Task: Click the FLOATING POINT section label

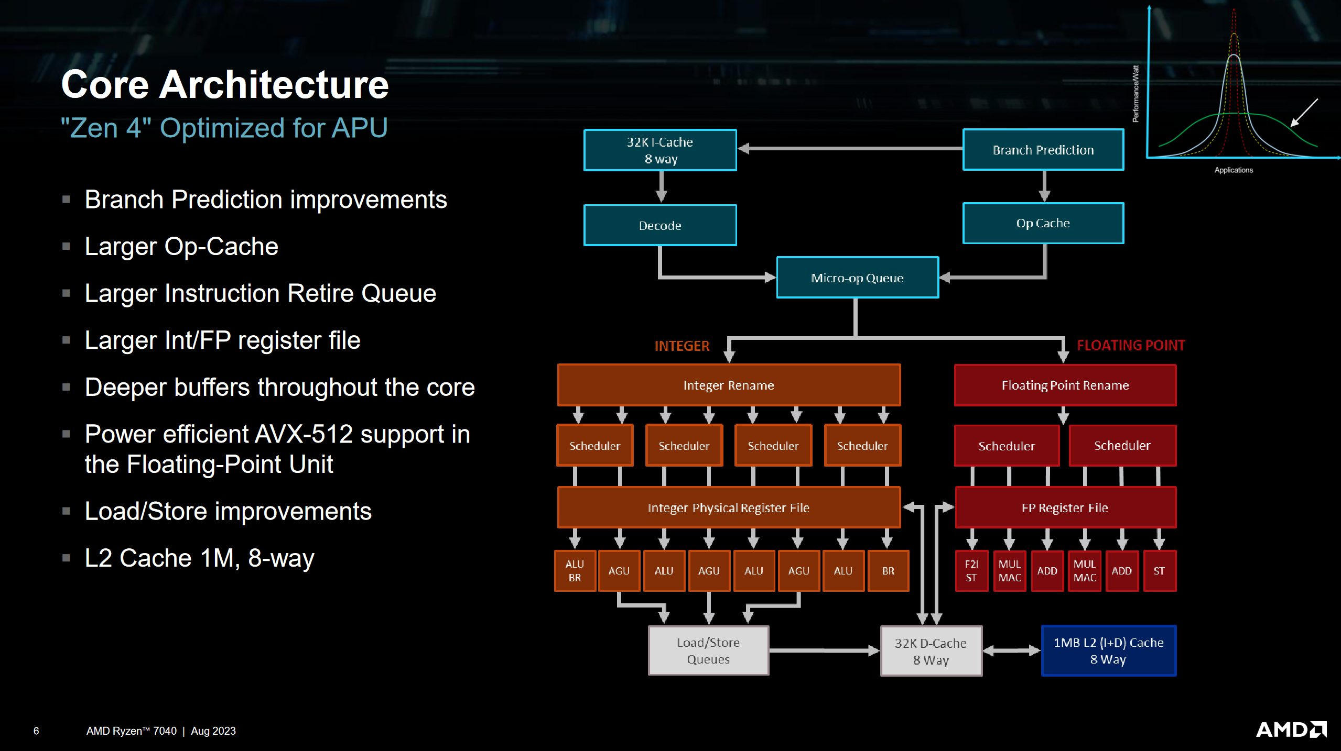Action: [x=1131, y=345]
